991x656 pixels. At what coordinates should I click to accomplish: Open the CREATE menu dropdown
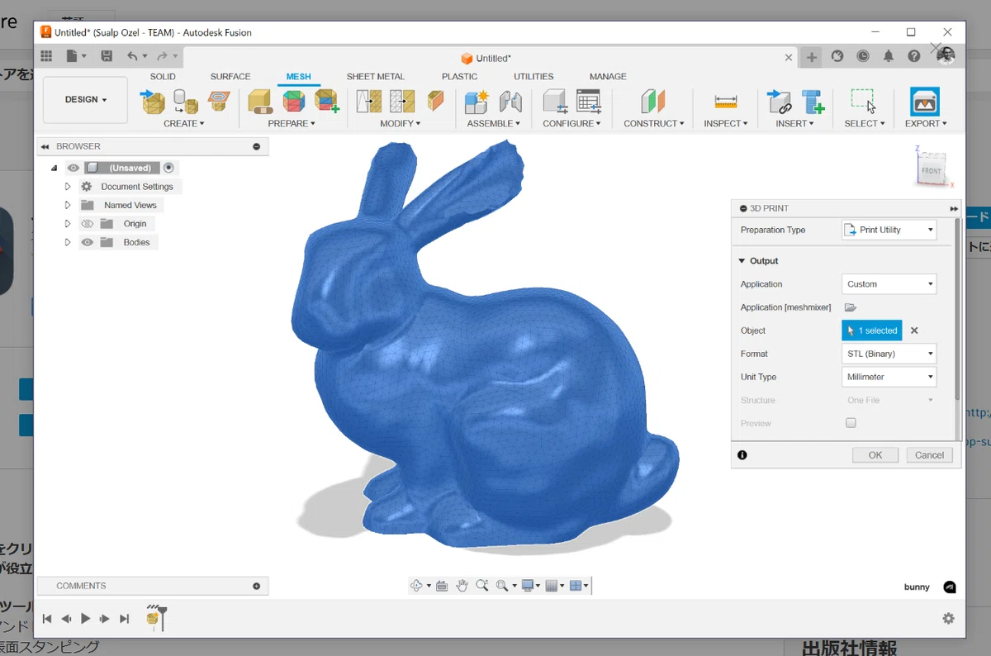coord(183,124)
